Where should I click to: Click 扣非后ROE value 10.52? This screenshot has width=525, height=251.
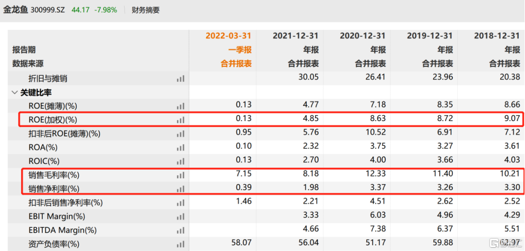[377, 133]
